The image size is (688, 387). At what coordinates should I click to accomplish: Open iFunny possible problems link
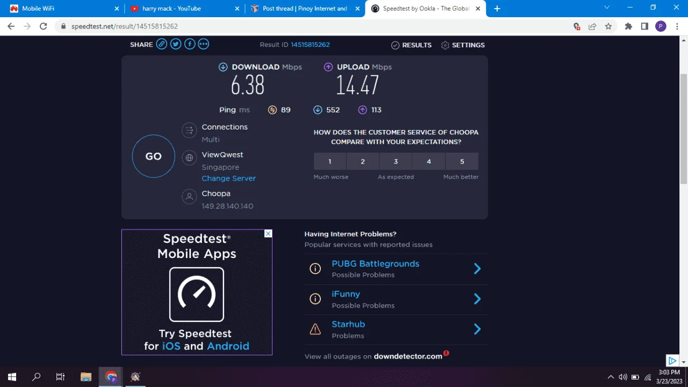pos(346,294)
